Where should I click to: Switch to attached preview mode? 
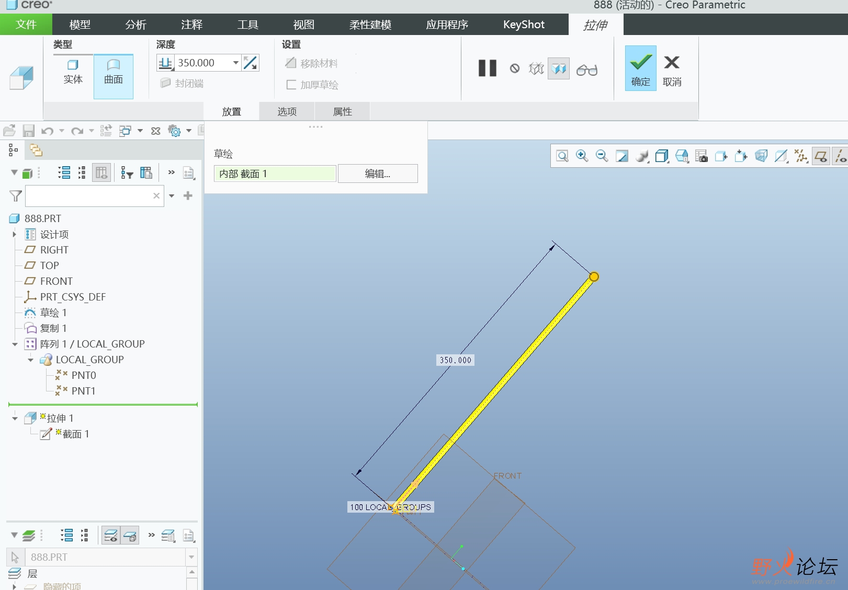point(559,68)
